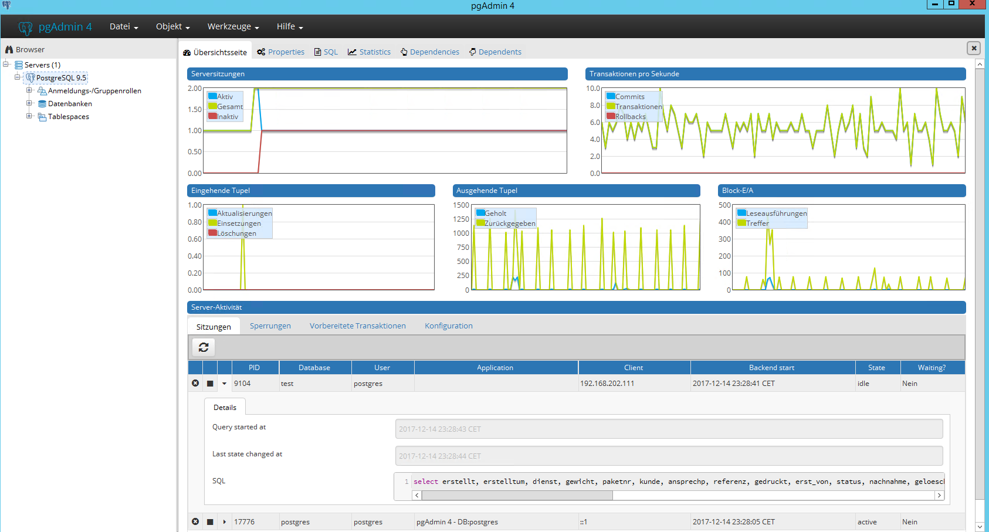Expand details for session PID 17776

pyautogui.click(x=224, y=522)
